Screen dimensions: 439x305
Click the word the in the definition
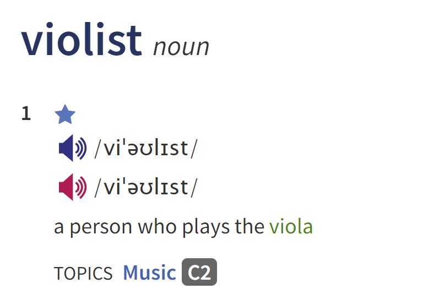click(x=249, y=227)
